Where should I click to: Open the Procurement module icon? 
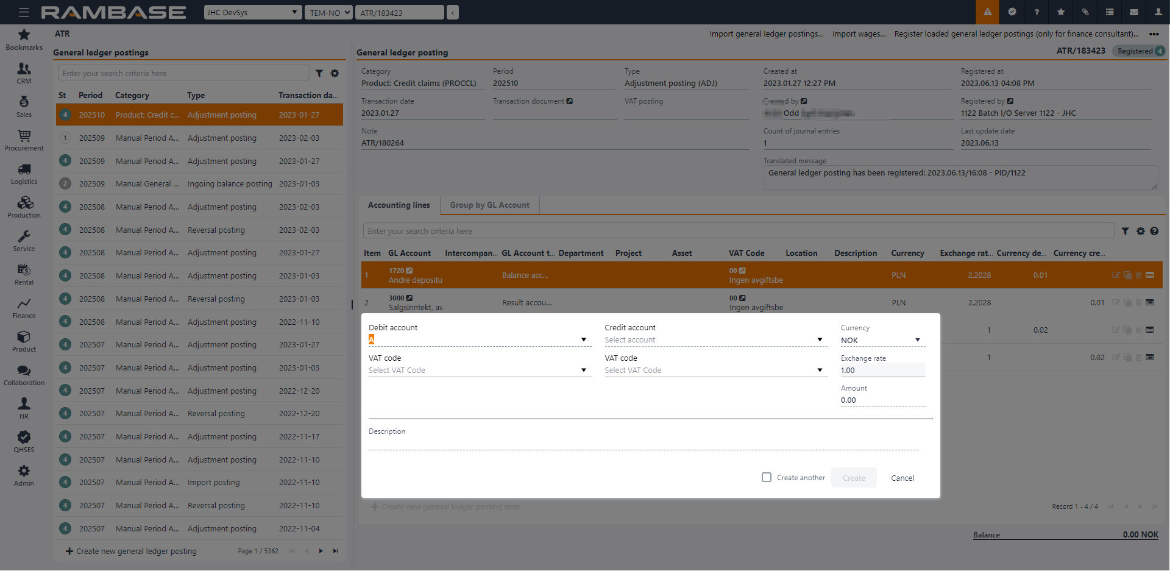tap(24, 140)
